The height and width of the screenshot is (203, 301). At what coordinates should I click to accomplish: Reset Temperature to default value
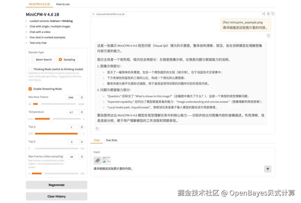pos(82,112)
